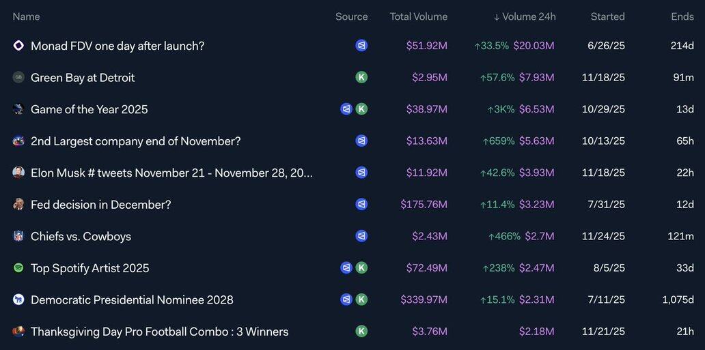Open "2nd Largest company end of November?" market
The width and height of the screenshot is (705, 350).
click(x=135, y=141)
